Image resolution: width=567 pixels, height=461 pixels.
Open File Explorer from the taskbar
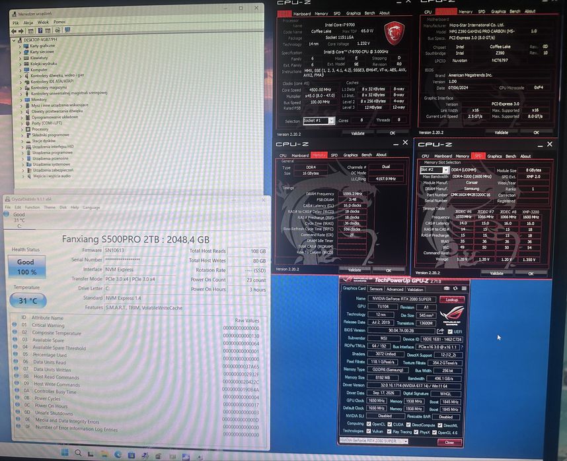(104, 454)
